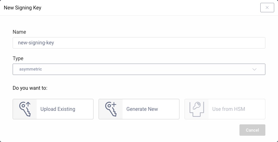
Task: Expand the Type dropdown chevron
Action: pos(255,69)
